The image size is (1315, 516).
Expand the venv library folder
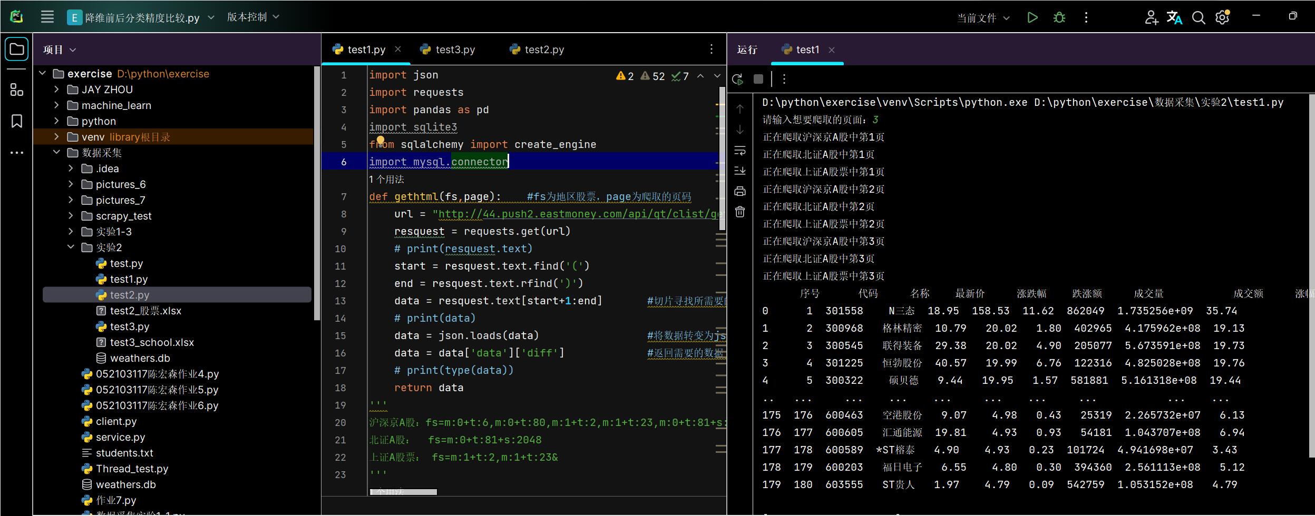[x=56, y=137]
